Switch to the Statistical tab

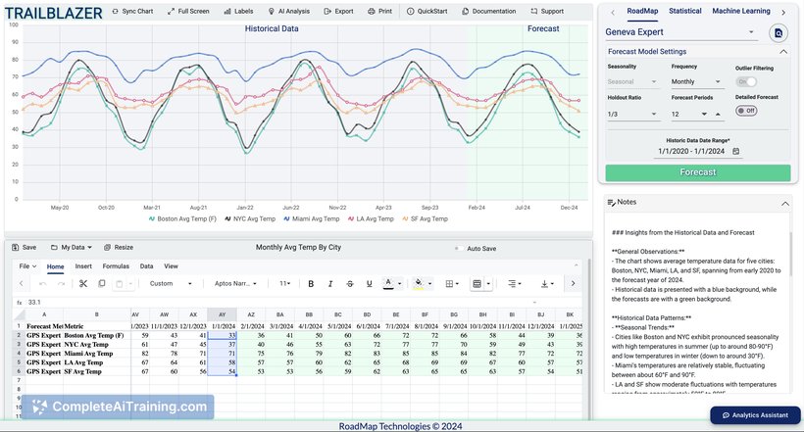click(x=685, y=11)
